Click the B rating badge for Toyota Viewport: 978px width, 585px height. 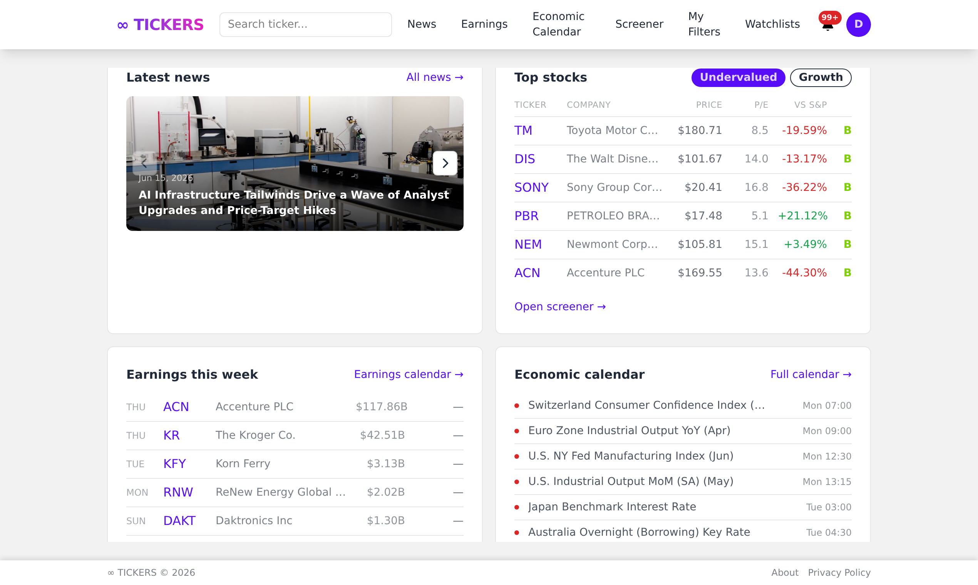847,130
